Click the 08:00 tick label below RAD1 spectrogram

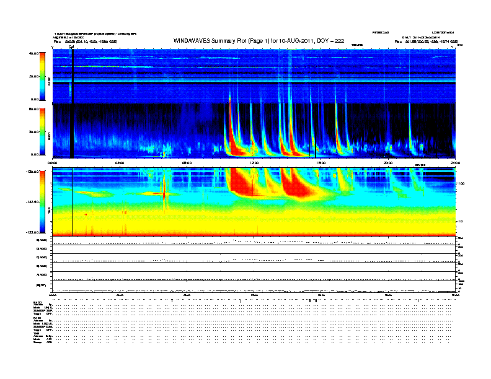click(187, 163)
